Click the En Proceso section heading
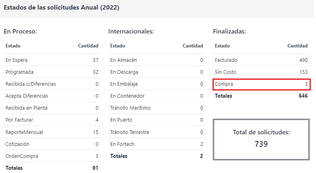Viewport: 316px width, 173px height. 20,31
